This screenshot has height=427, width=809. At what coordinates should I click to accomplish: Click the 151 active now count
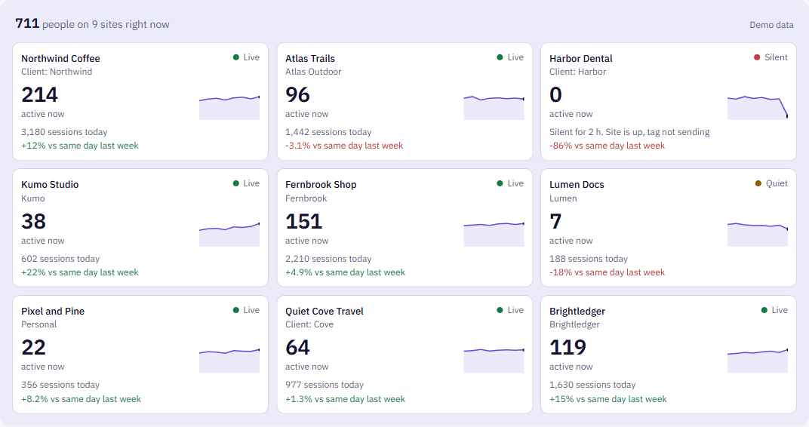coord(304,221)
